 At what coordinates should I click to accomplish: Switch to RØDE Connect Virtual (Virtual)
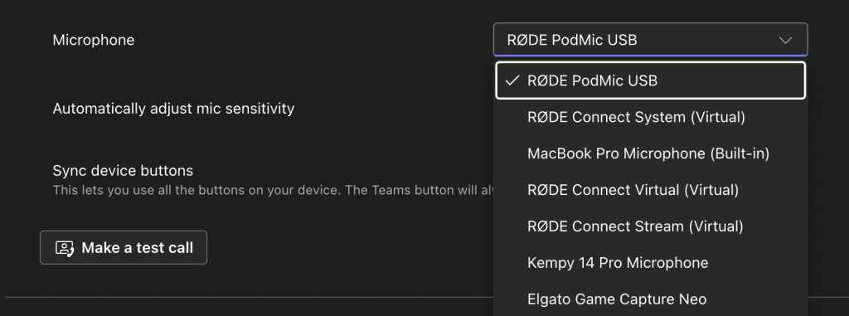[x=650, y=190]
